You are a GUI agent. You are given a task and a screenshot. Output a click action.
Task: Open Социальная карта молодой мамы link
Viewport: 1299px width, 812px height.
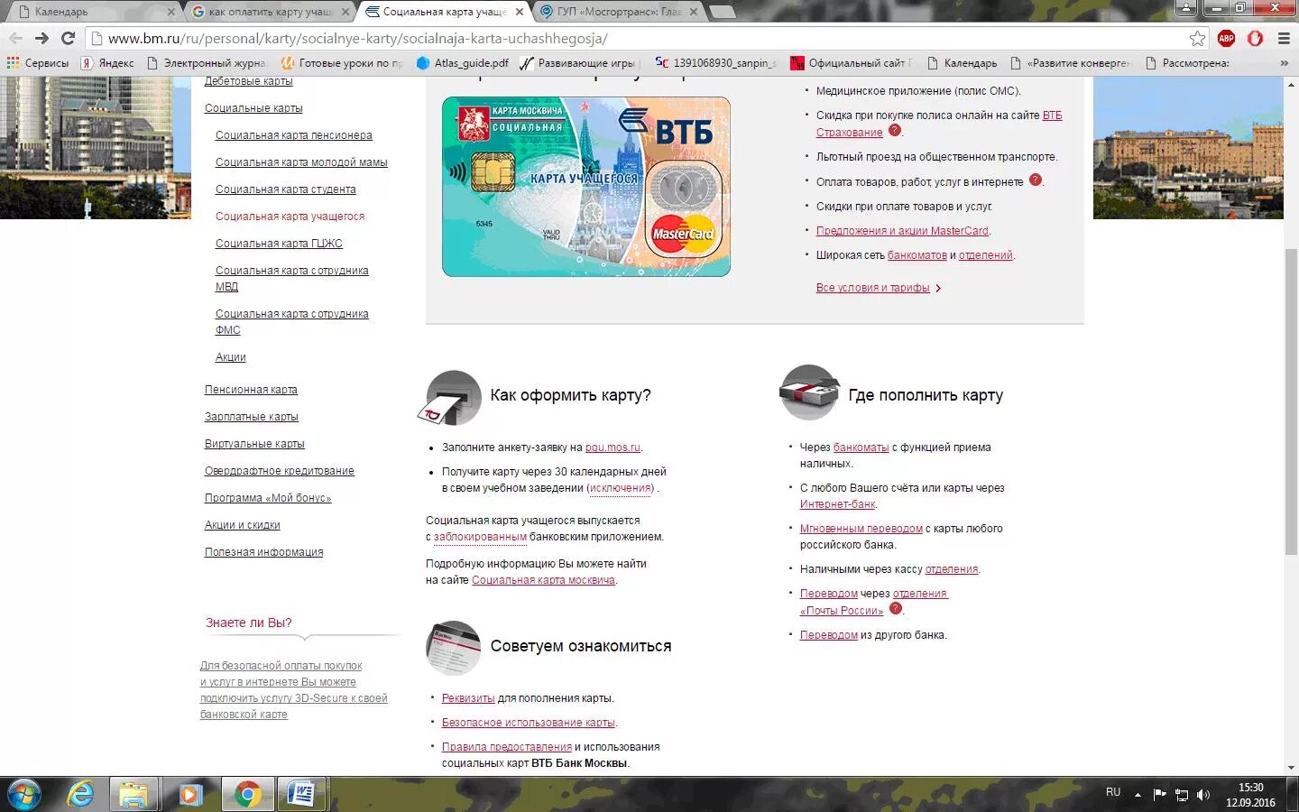pyautogui.click(x=301, y=162)
